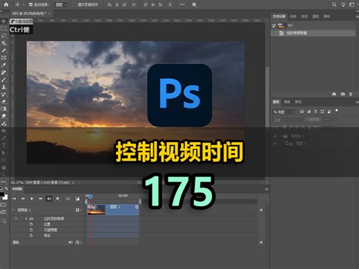This screenshot has width=359, height=269.
Task: Hide Video Group 1 in Layers panel
Action: click(x=275, y=136)
